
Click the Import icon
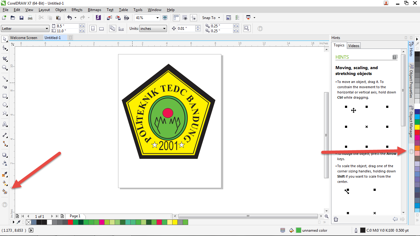[x=109, y=18]
